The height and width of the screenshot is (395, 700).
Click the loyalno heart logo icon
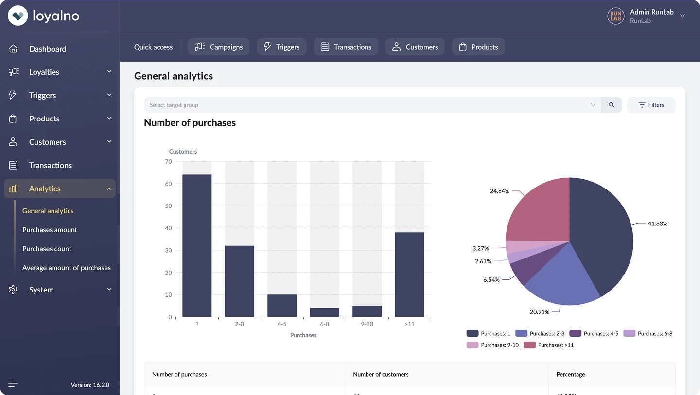tap(18, 16)
